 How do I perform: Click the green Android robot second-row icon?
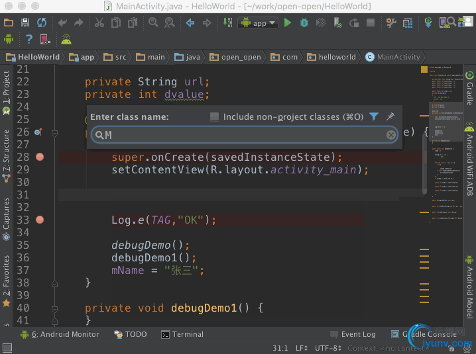click(x=9, y=39)
